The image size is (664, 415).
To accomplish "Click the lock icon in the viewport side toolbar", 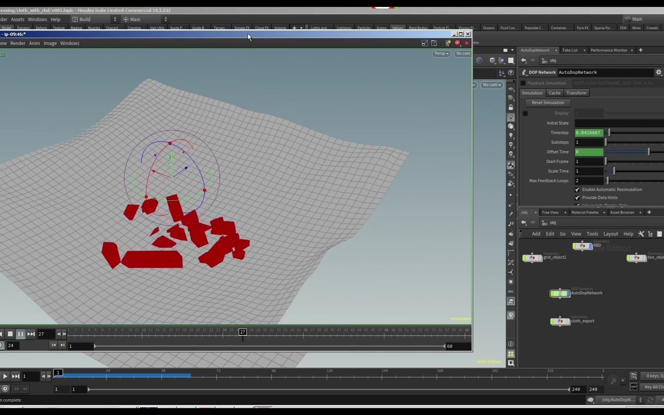I will point(511,107).
